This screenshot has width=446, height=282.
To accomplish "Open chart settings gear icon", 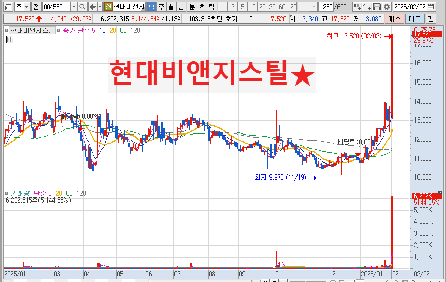I will 387,7.
